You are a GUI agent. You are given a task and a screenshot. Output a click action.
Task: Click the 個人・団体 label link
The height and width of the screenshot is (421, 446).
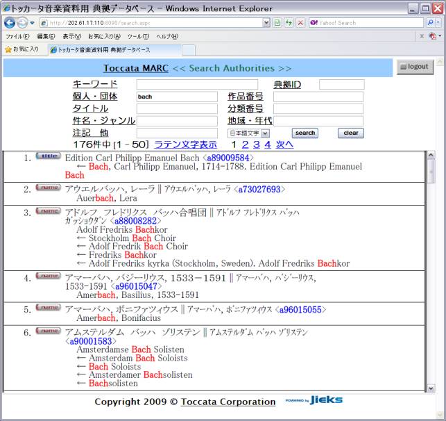pos(95,97)
